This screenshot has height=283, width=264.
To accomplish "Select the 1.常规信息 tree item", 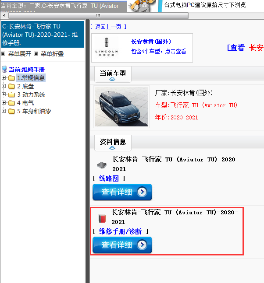I will (31, 78).
